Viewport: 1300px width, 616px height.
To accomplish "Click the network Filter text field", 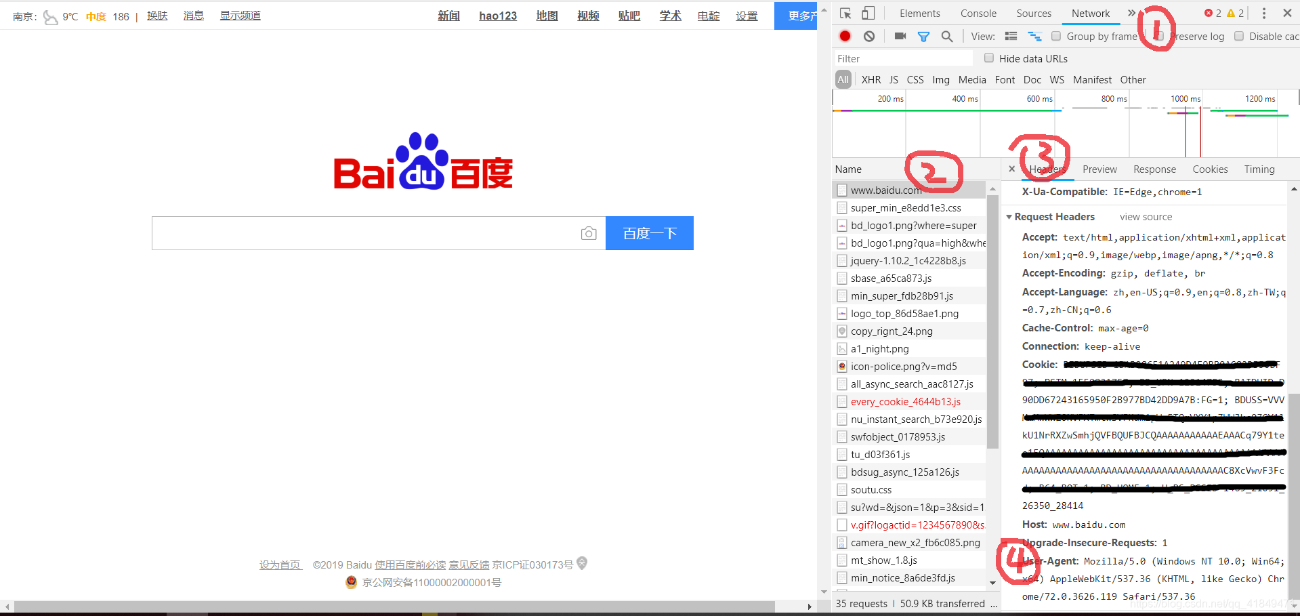I will tap(903, 58).
